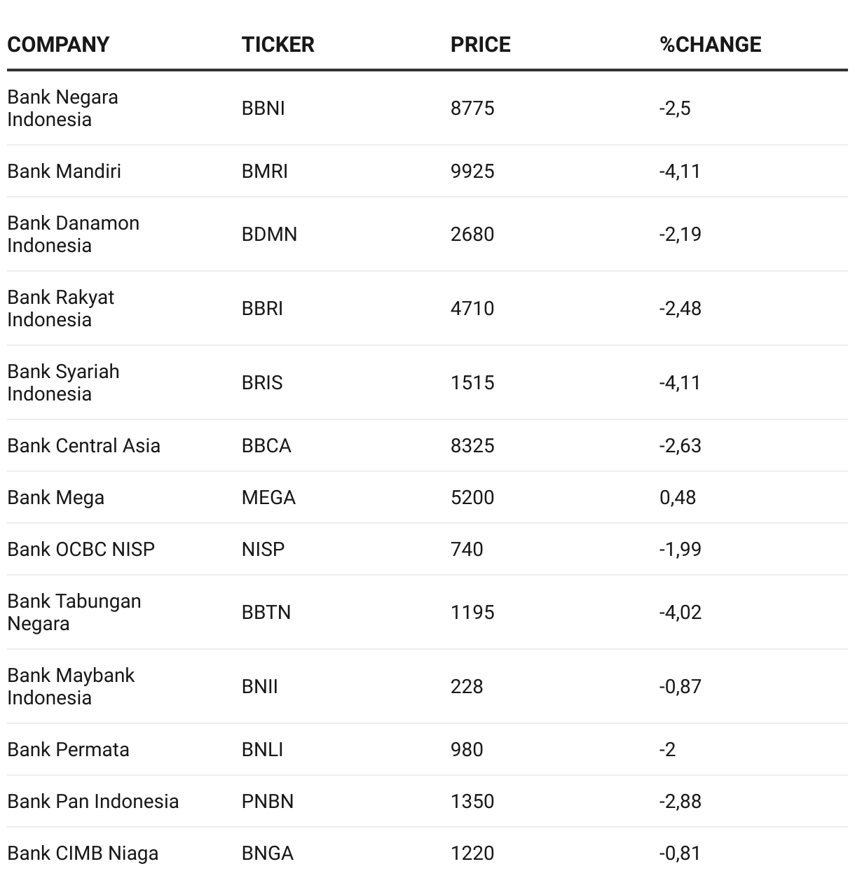This screenshot has width=855, height=885.
Task: Select the Bank OCBC NISP row
Action: pos(427,549)
